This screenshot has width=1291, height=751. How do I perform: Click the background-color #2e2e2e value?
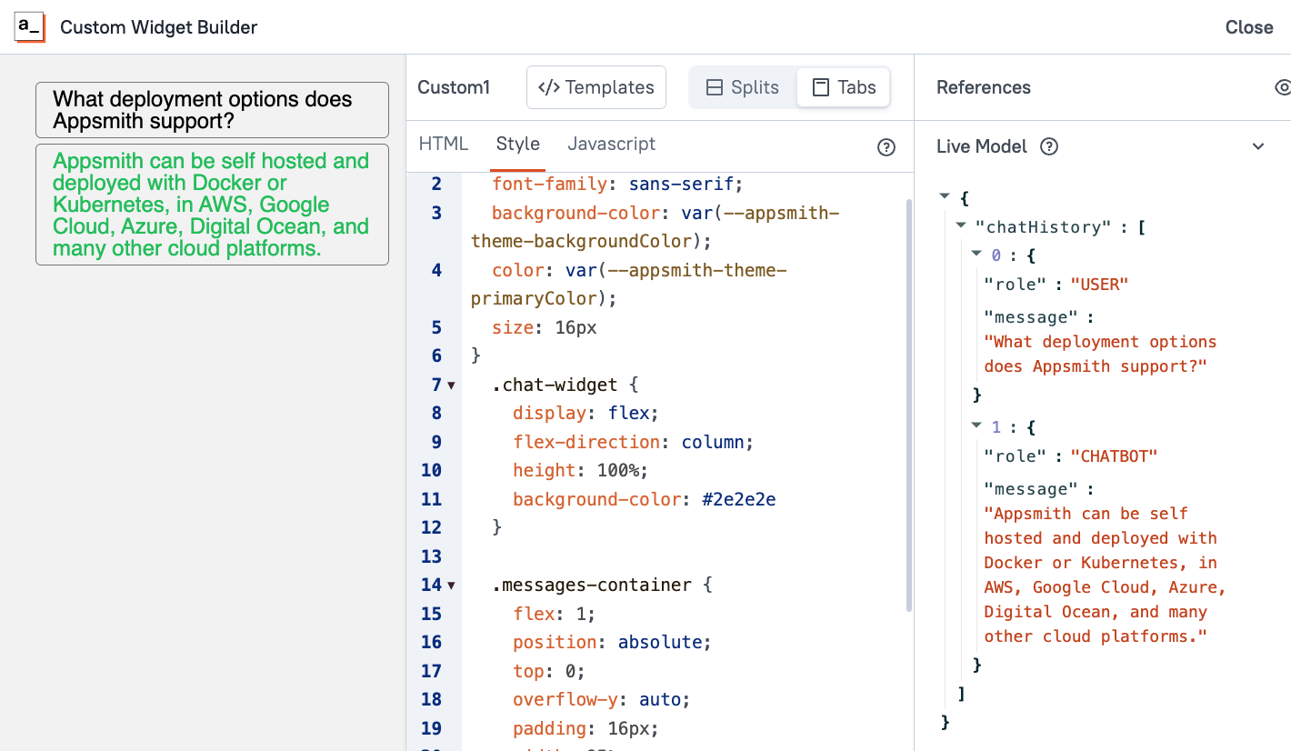click(739, 499)
